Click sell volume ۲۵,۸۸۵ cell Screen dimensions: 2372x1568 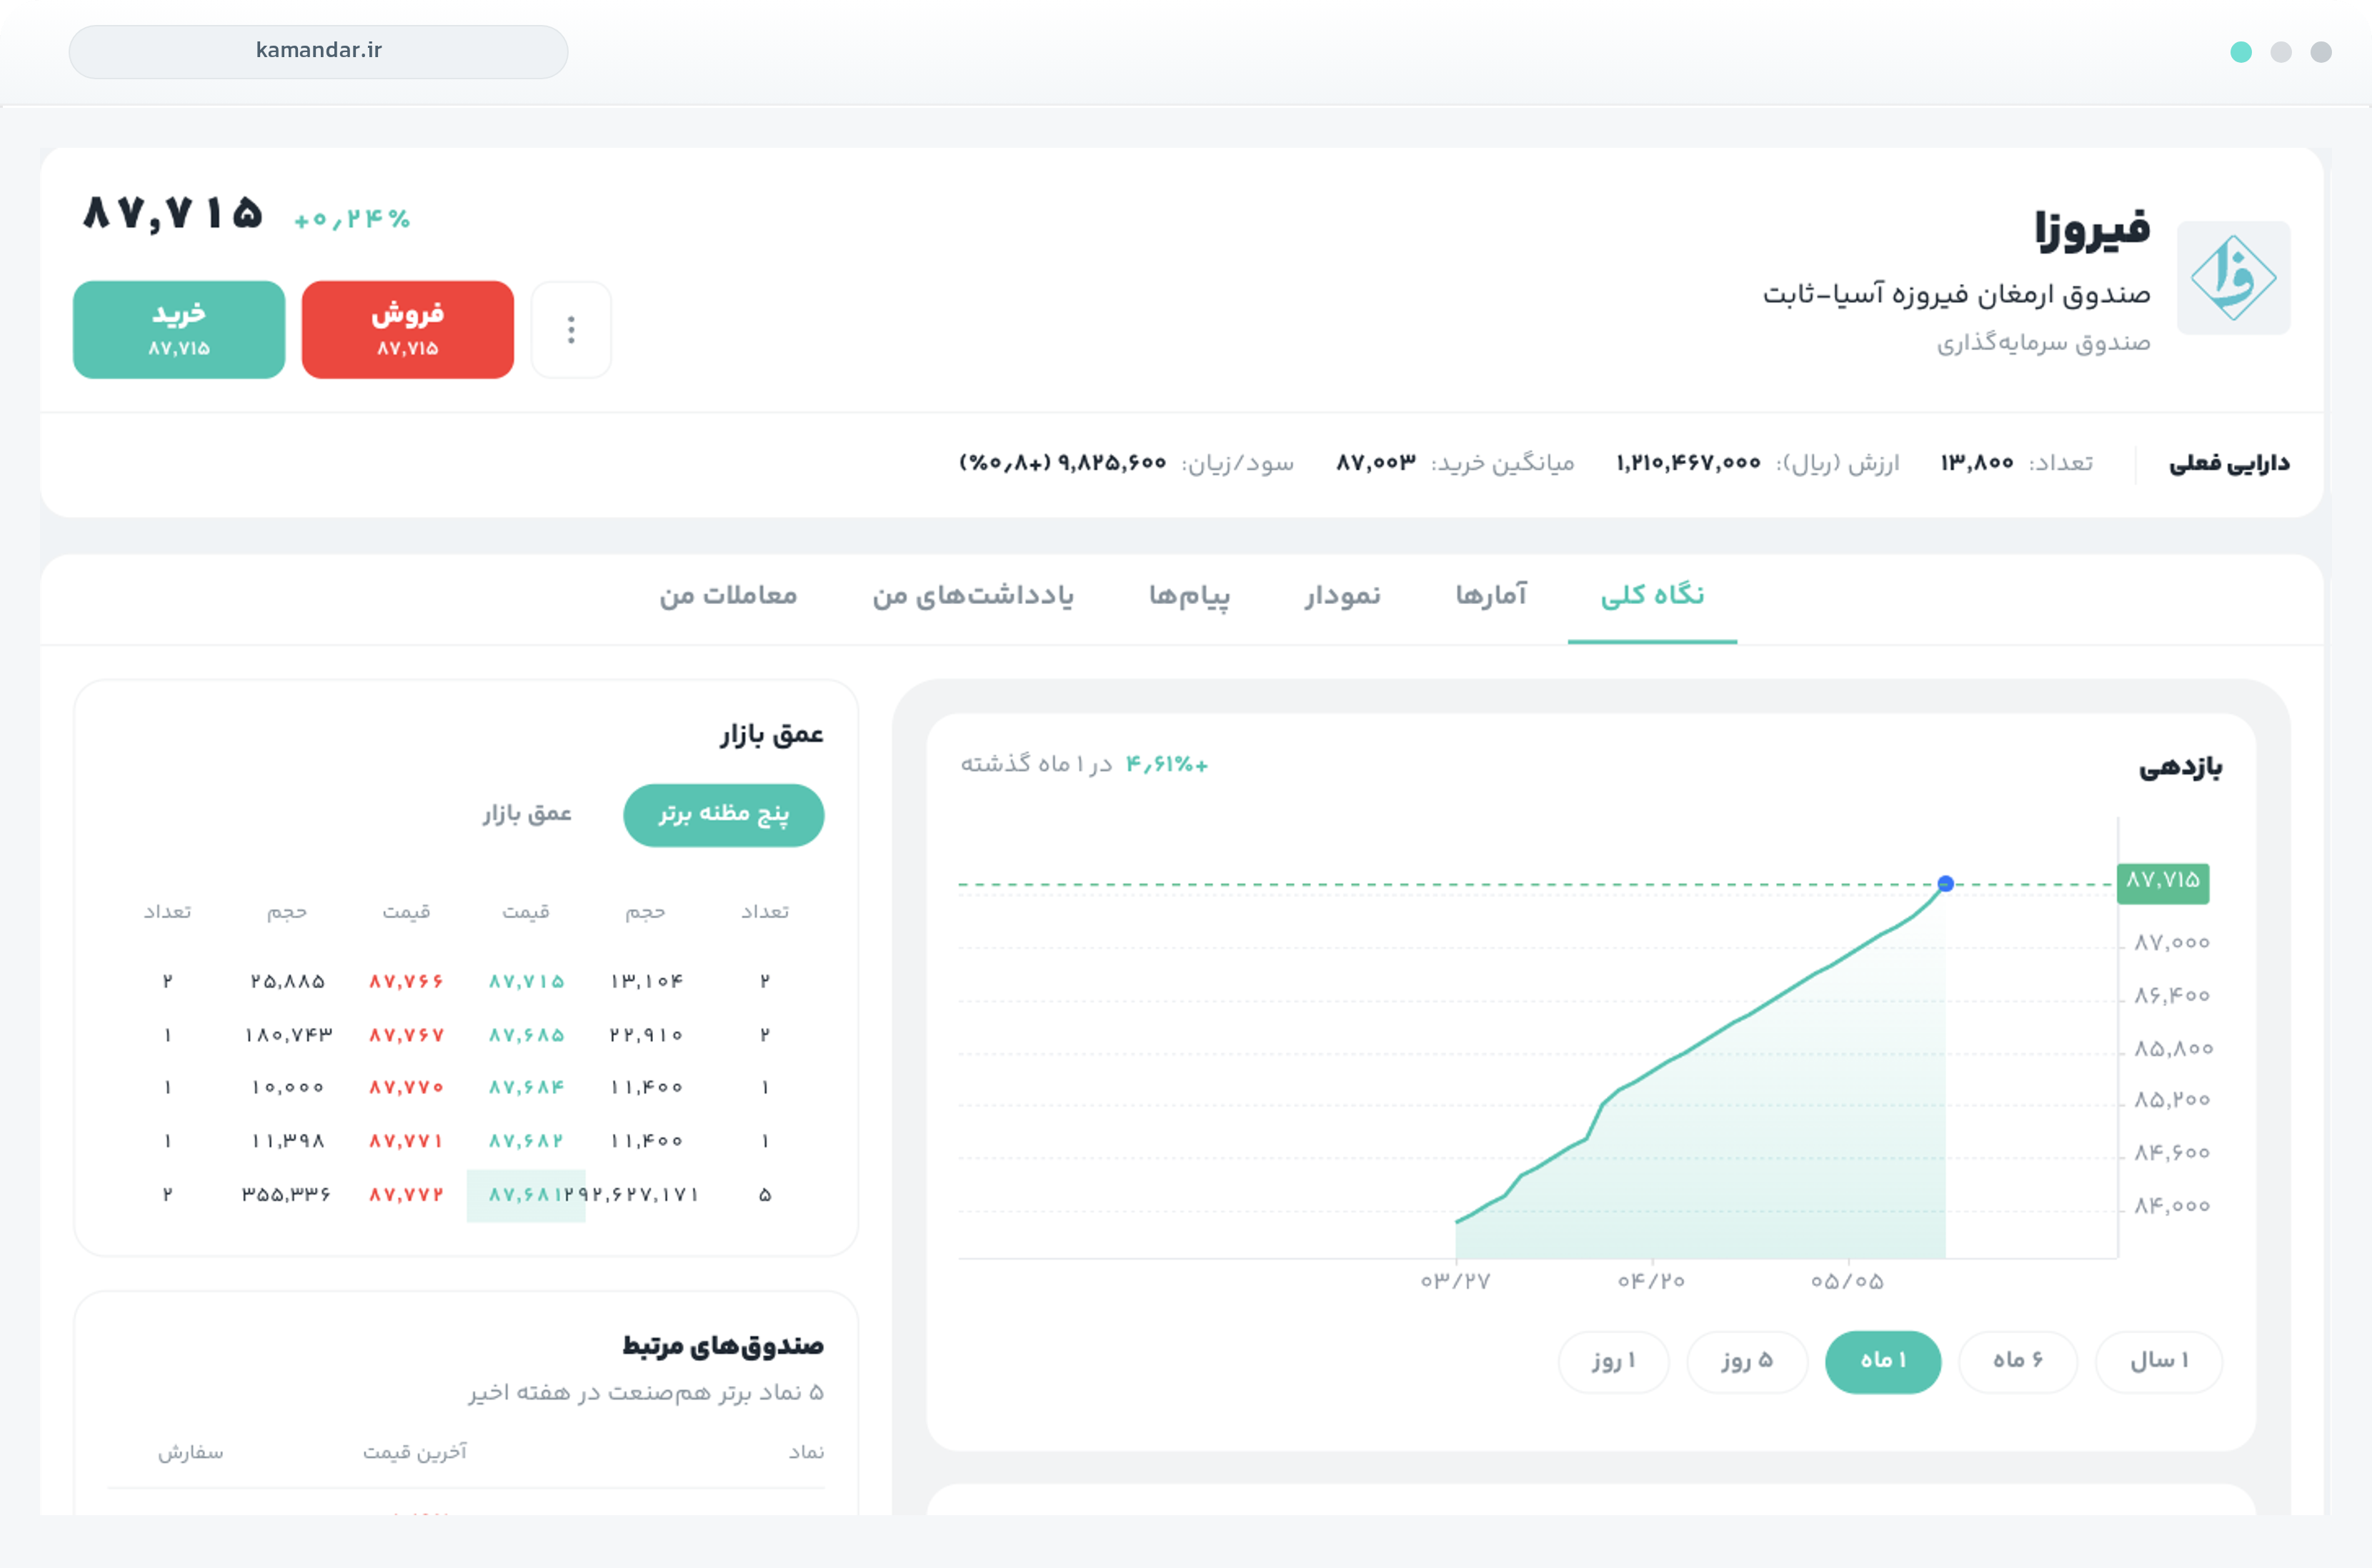(x=287, y=981)
